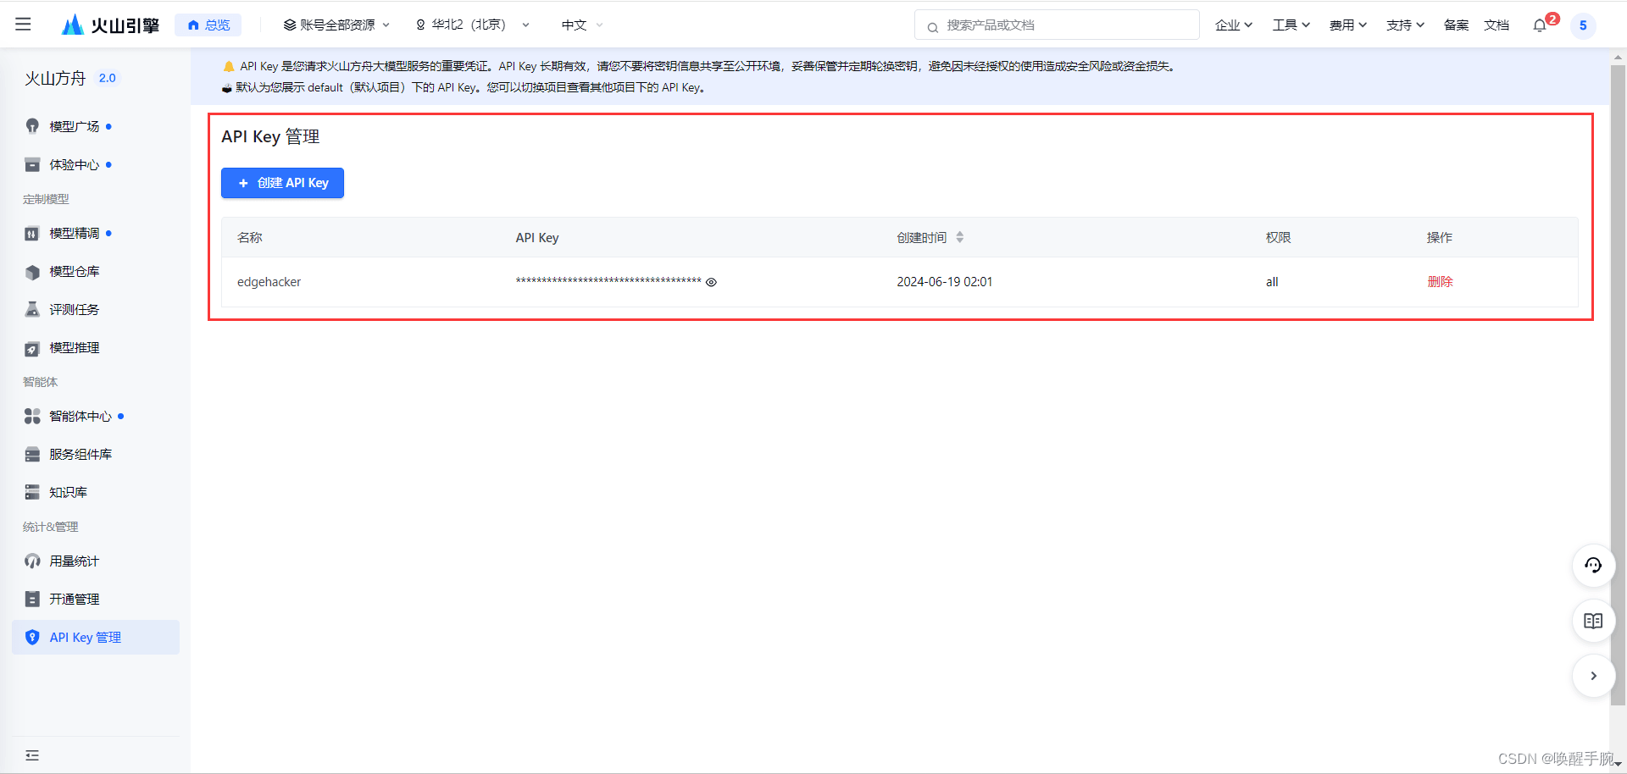Click the 火山引擎 logo
The image size is (1627, 774).
[x=110, y=25]
